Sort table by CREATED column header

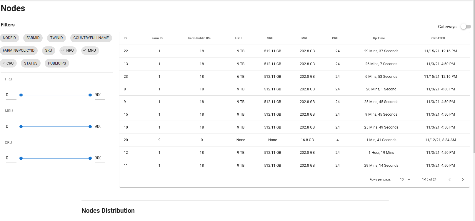[x=438, y=38]
